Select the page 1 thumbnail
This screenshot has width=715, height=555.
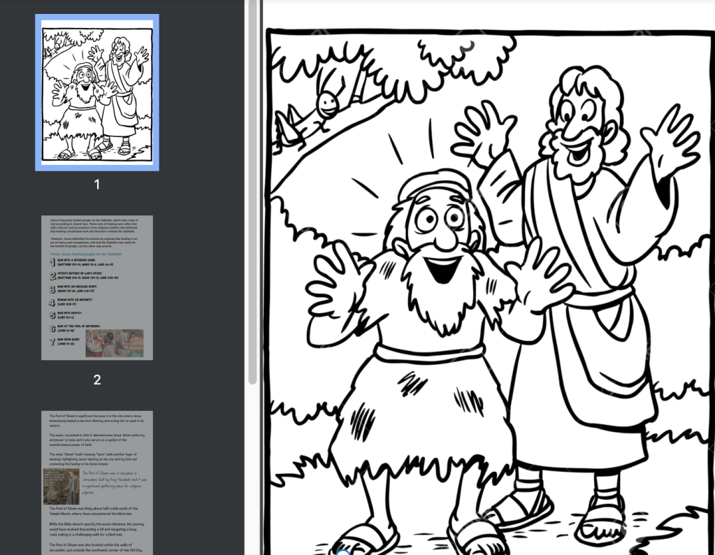(96, 91)
